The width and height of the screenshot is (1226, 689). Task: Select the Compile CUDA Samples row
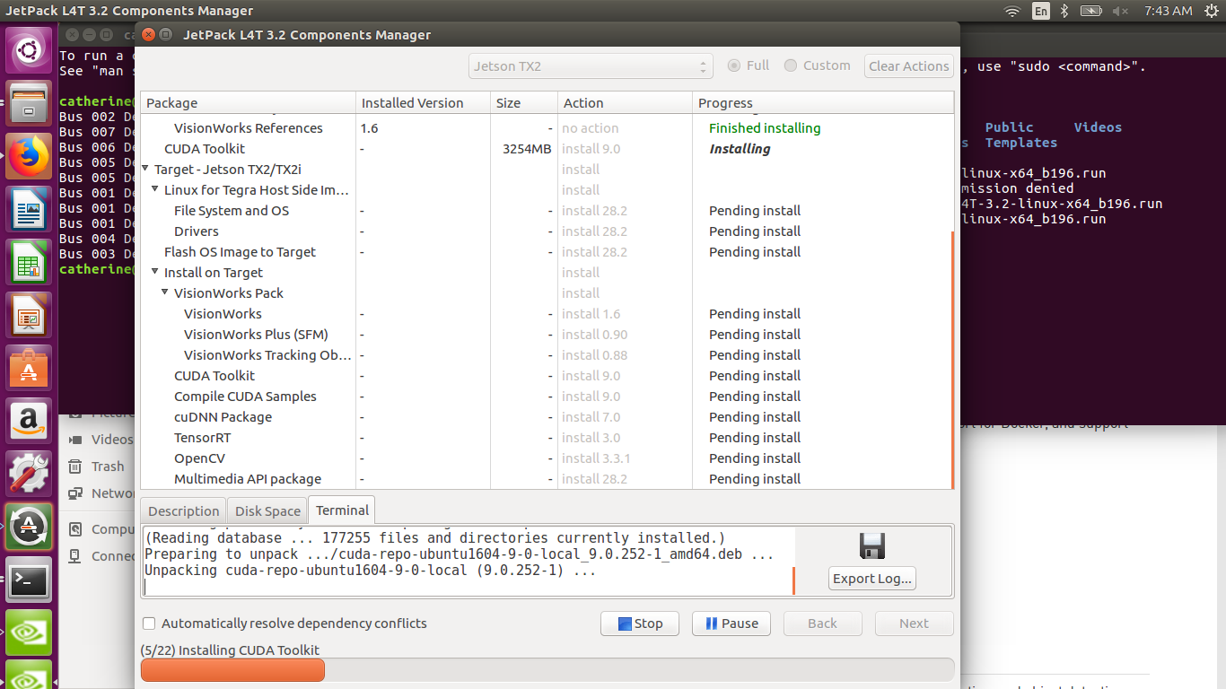[547, 397]
